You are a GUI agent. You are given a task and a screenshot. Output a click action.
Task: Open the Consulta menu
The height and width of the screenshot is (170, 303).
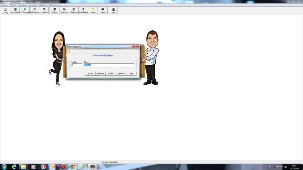33,5
